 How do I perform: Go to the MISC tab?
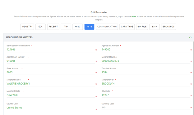click(78, 27)
